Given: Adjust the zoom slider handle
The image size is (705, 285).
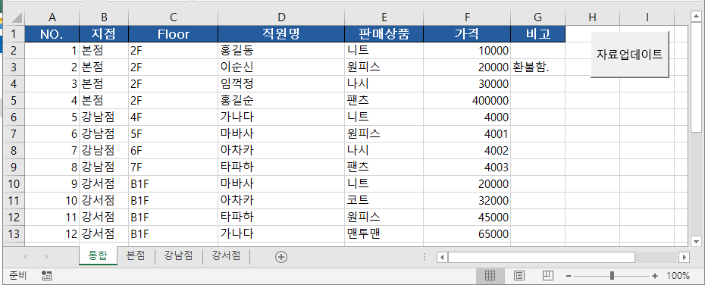Looking at the screenshot, I should click(x=612, y=276).
